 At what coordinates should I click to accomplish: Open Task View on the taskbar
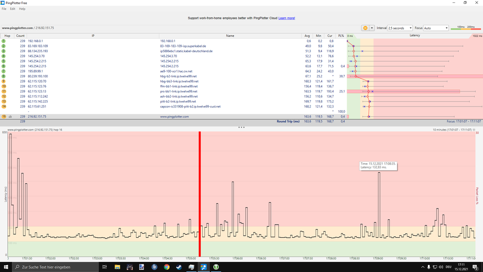(x=105, y=267)
